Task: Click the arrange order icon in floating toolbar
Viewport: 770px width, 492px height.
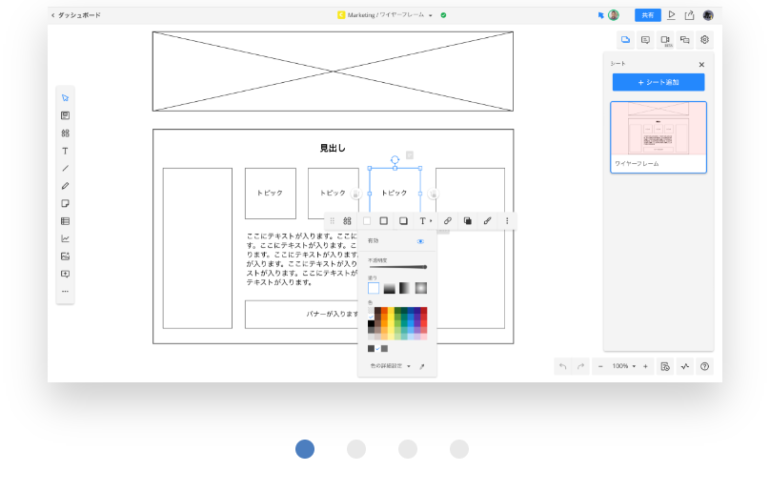Action: coord(468,221)
